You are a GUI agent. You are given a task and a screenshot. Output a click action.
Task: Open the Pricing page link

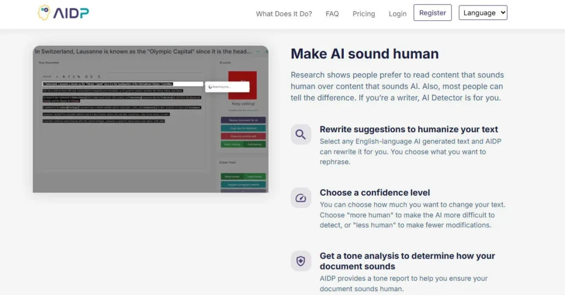364,14
